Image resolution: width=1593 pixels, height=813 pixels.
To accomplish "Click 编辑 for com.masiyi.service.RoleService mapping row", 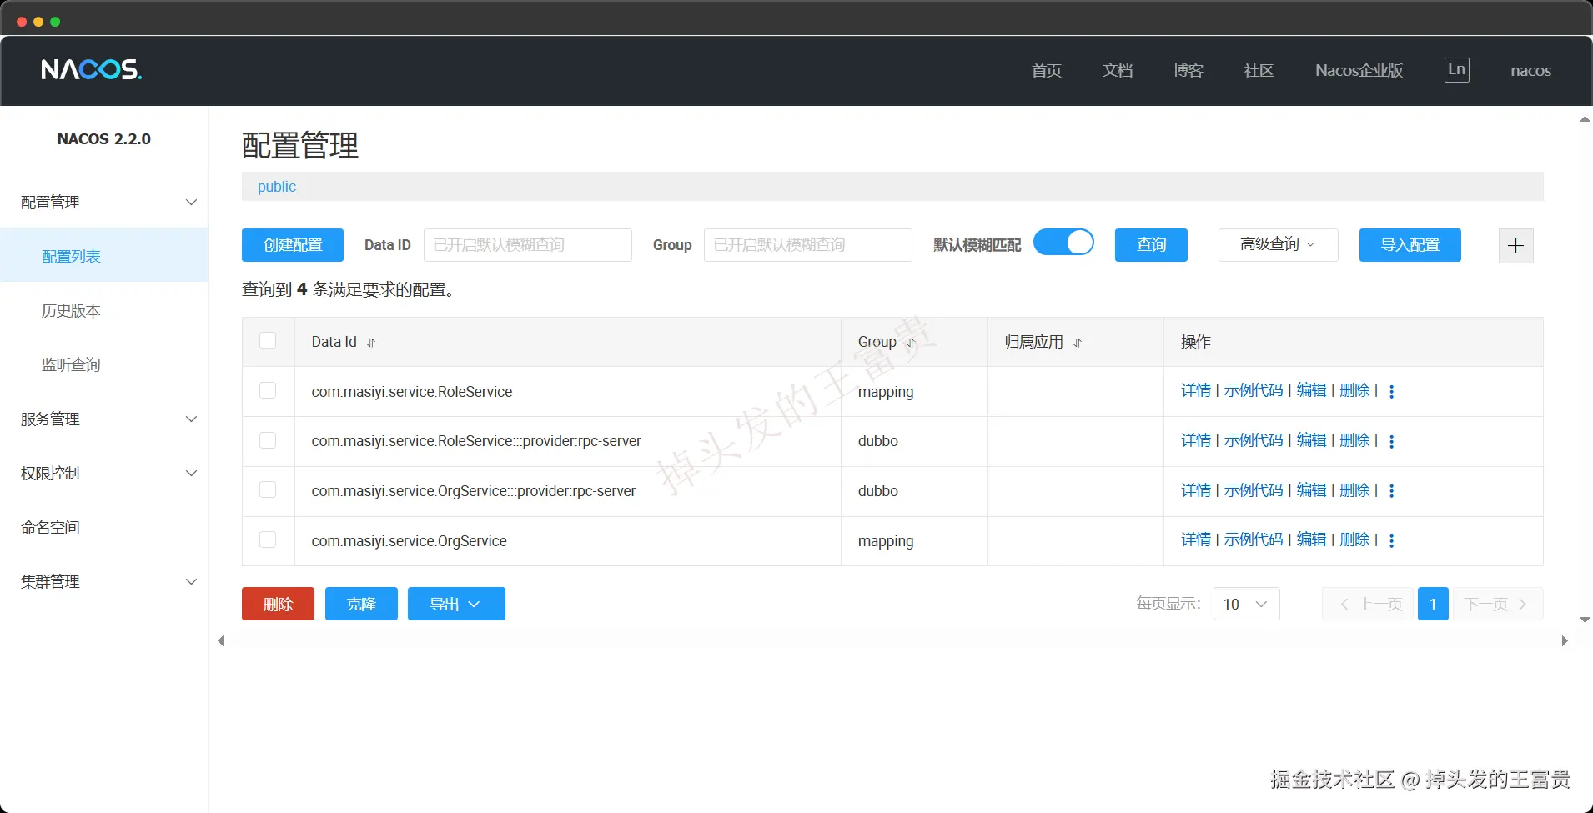I will pyautogui.click(x=1311, y=390).
